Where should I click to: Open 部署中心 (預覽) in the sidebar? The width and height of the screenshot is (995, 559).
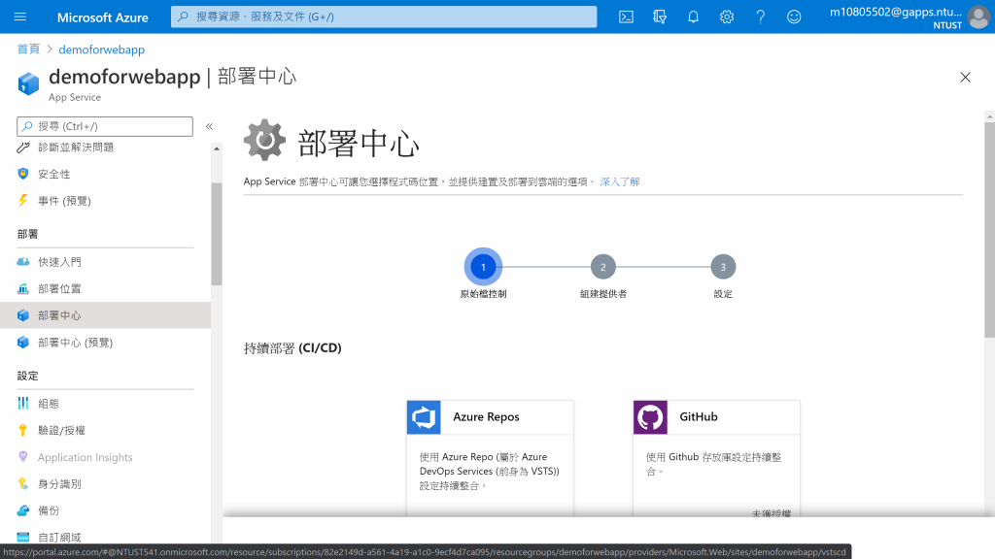[105, 343]
